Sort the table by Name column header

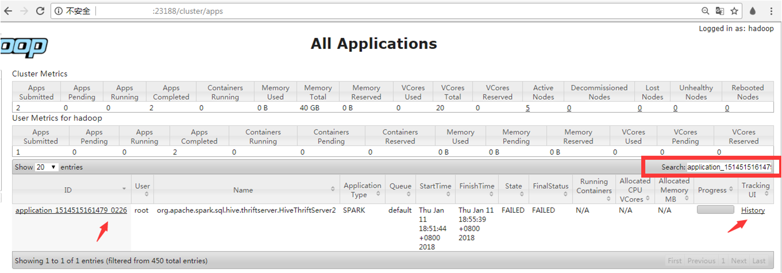(x=243, y=190)
